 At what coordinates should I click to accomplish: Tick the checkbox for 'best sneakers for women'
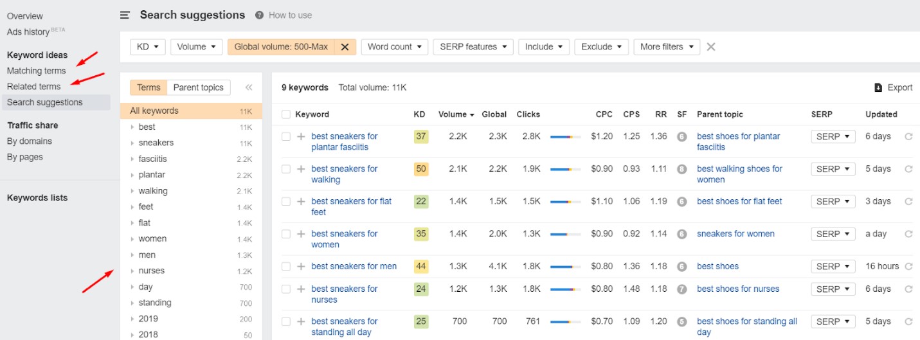(286, 234)
